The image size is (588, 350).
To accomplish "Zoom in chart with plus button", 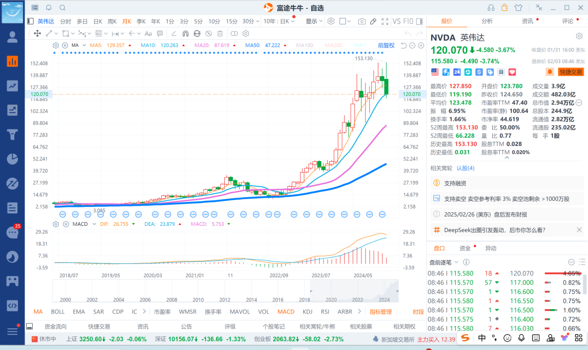I will 421,45.
